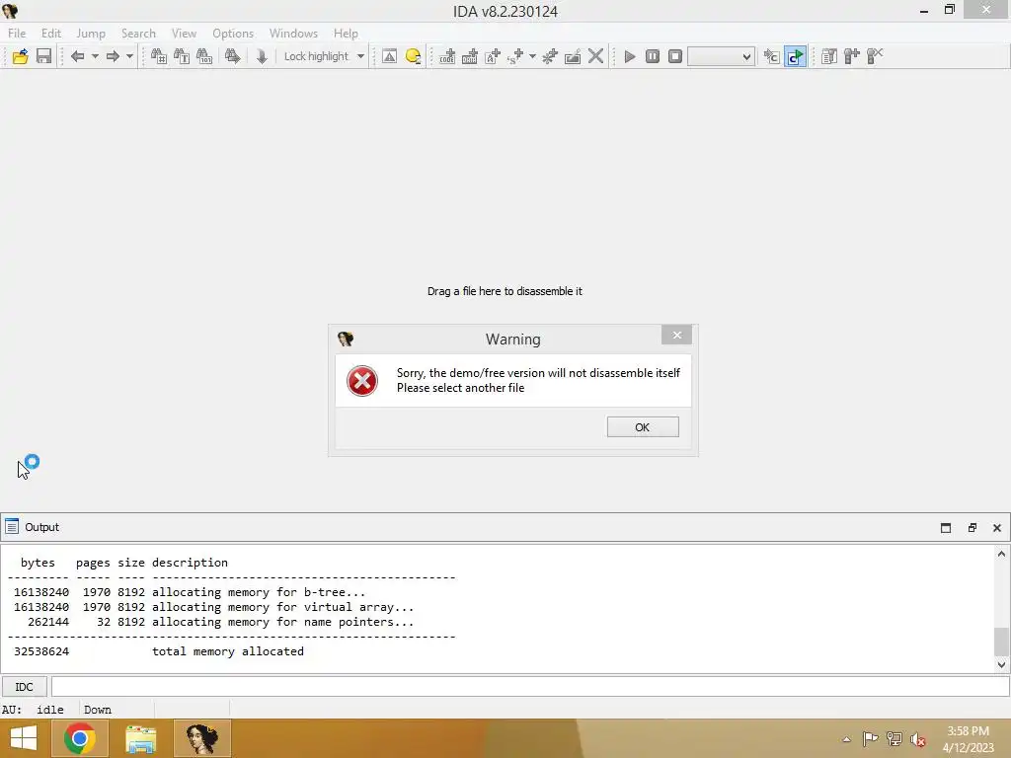Click the 'AU: idle' status bar entry
Viewport: 1011px width, 758px height.
click(x=33, y=710)
